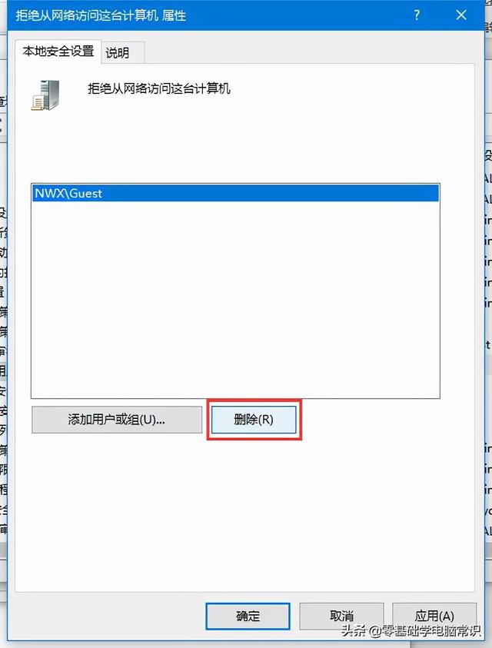Image resolution: width=492 pixels, height=648 pixels.
Task: Click empty title bar space left of help button
Action: (x=296, y=15)
